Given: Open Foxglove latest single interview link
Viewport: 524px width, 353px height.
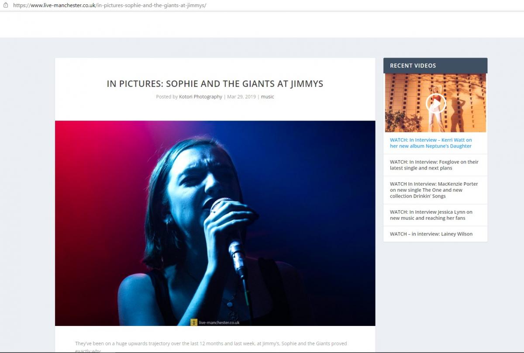Looking at the screenshot, I should tap(434, 165).
